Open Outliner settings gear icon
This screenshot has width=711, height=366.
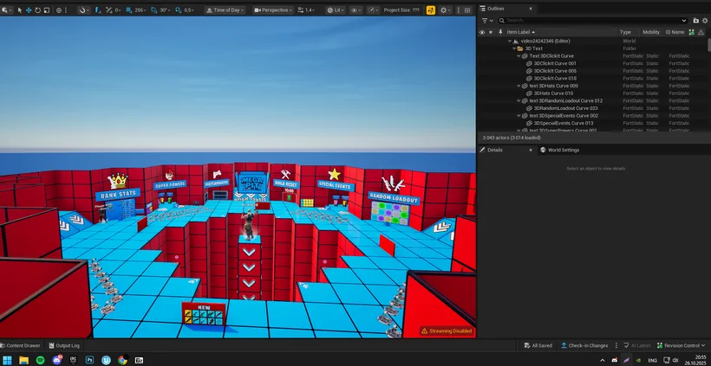(x=705, y=21)
